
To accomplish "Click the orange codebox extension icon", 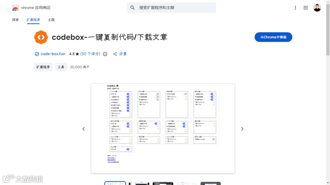I will coord(41,37).
